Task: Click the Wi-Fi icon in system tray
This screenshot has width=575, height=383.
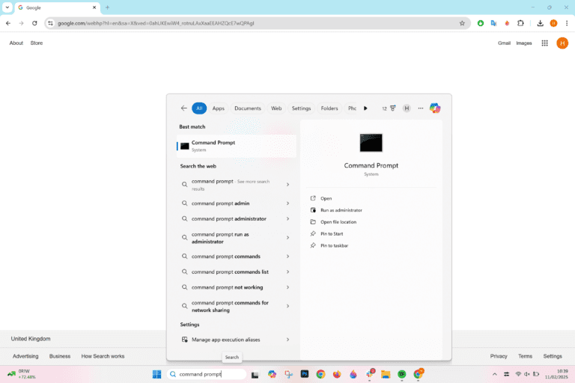Action: (518, 374)
